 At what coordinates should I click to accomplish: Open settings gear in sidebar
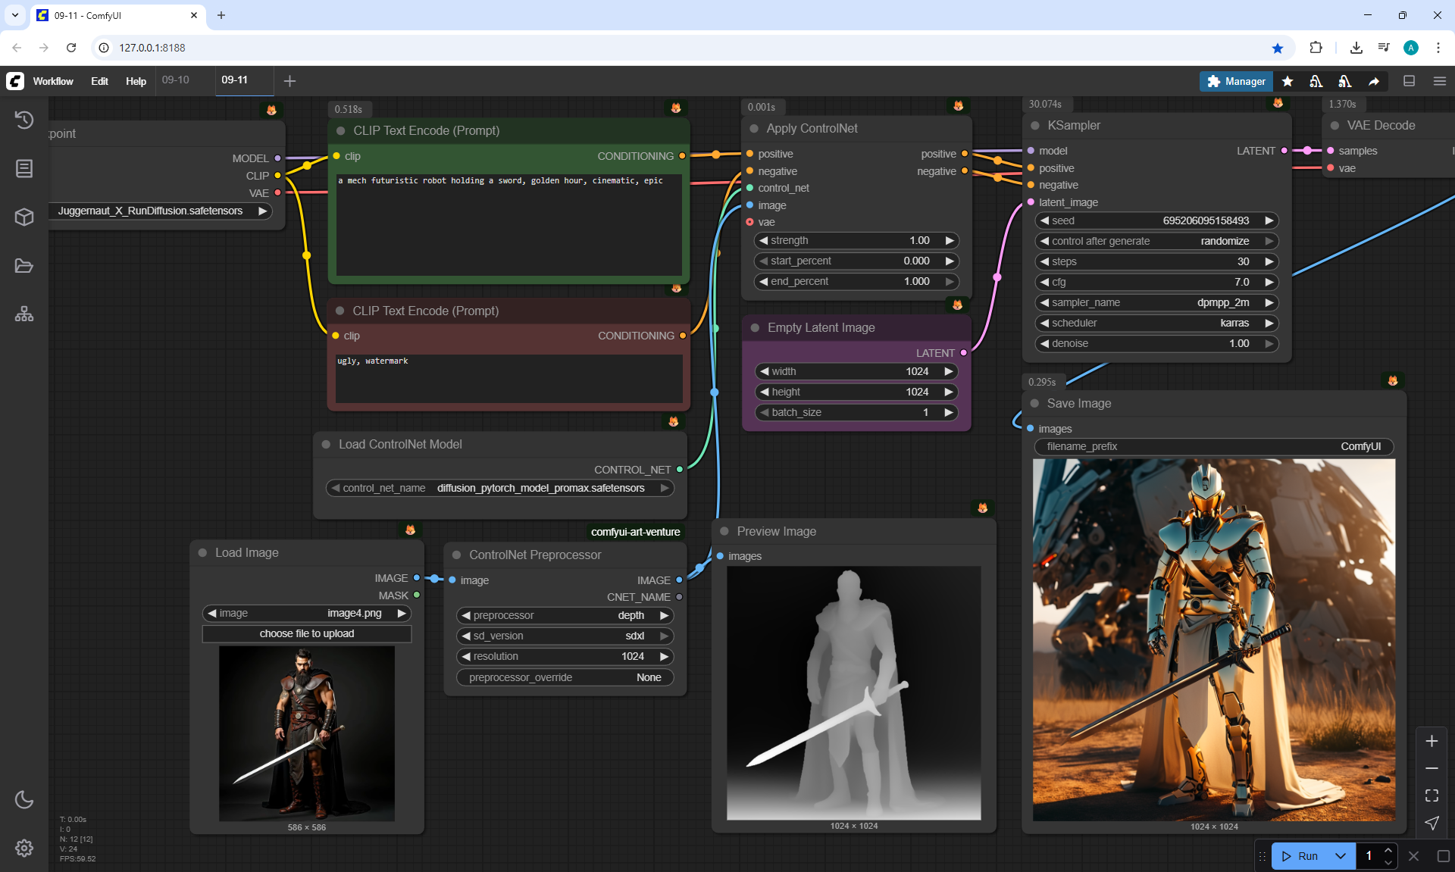[x=24, y=848]
